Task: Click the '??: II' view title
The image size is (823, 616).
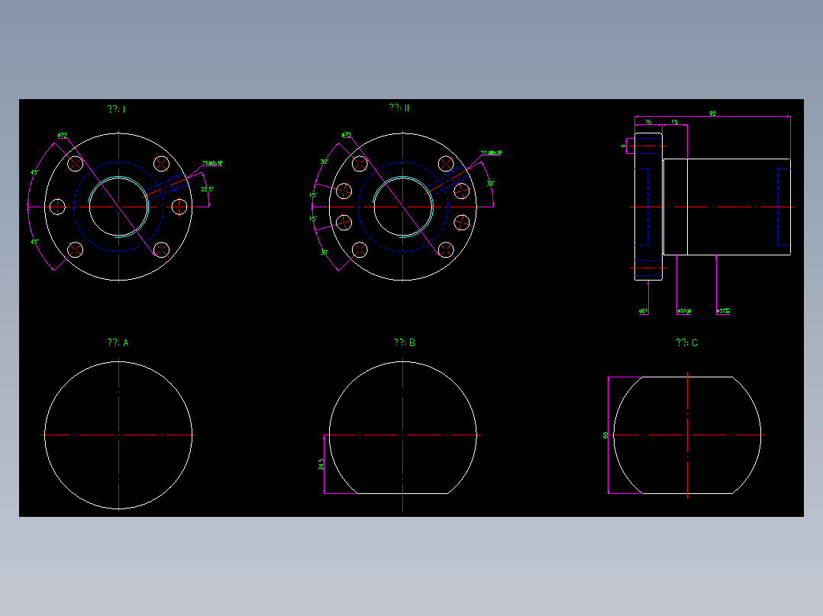Action: (x=399, y=107)
